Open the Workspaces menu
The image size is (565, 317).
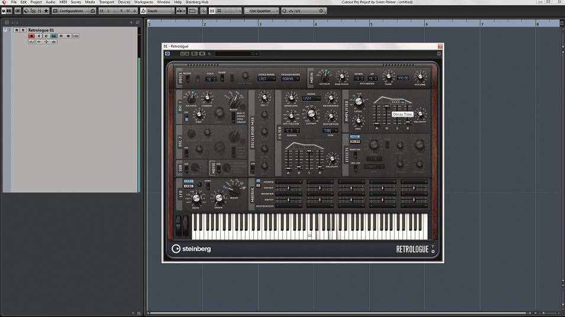[143, 2]
